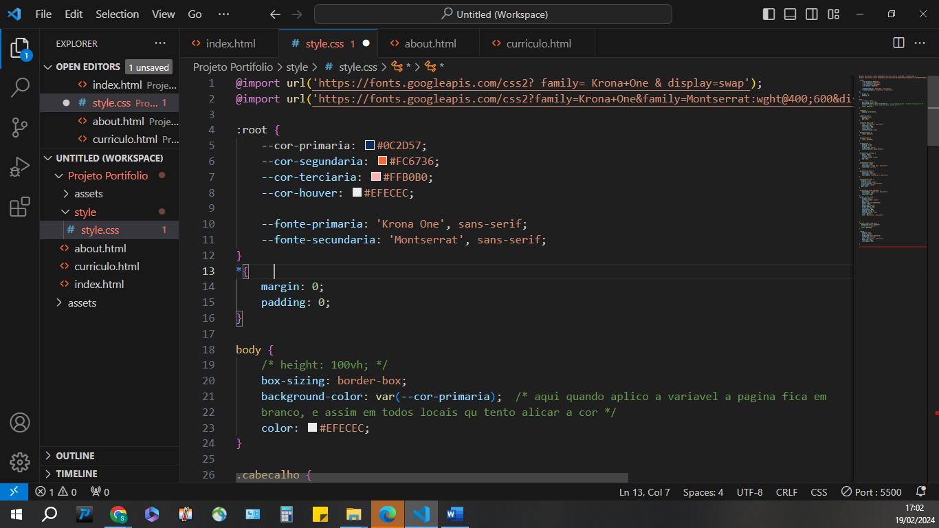Switch to the about.html tab
939x528 pixels.
(429, 43)
